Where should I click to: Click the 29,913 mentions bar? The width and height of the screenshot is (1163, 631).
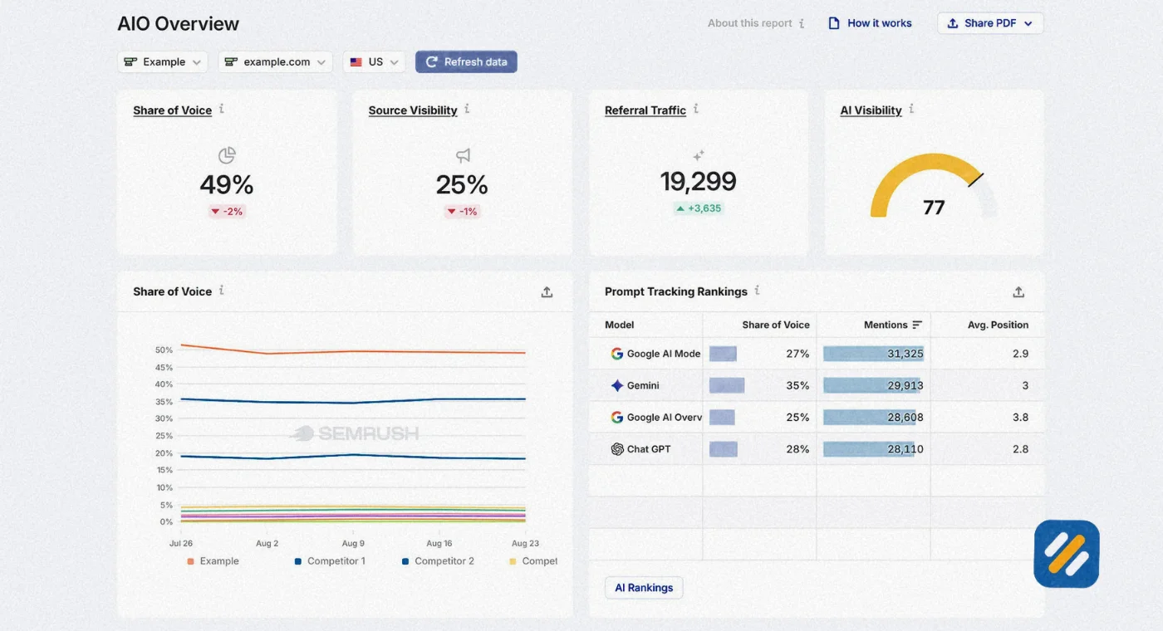871,385
